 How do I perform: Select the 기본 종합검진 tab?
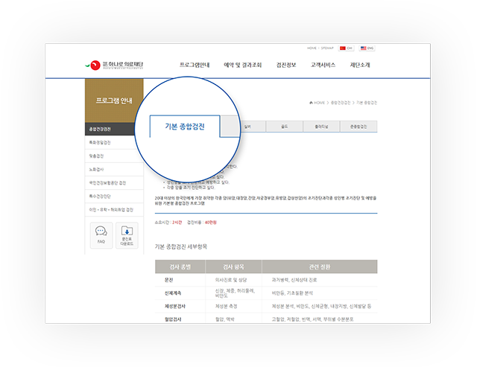coord(185,127)
